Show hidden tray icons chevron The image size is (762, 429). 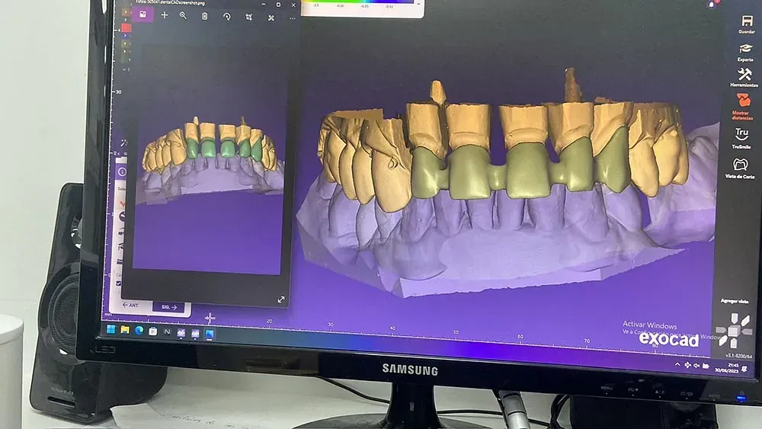click(677, 364)
